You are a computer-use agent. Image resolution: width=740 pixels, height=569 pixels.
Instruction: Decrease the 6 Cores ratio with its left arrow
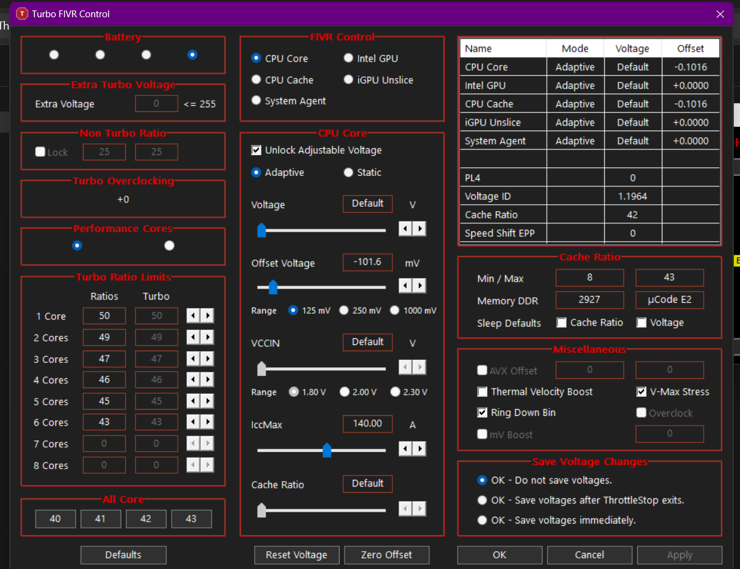click(193, 423)
